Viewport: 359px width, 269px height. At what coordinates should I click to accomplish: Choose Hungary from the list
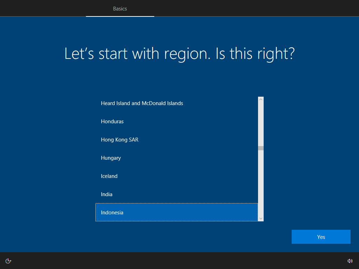pyautogui.click(x=158, y=158)
